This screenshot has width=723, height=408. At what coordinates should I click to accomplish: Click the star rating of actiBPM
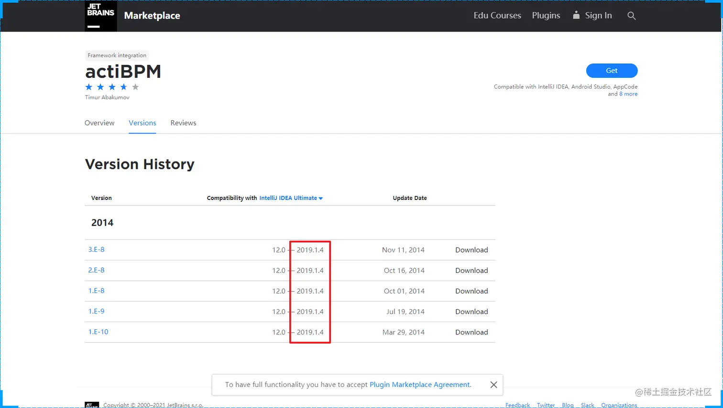[112, 87]
